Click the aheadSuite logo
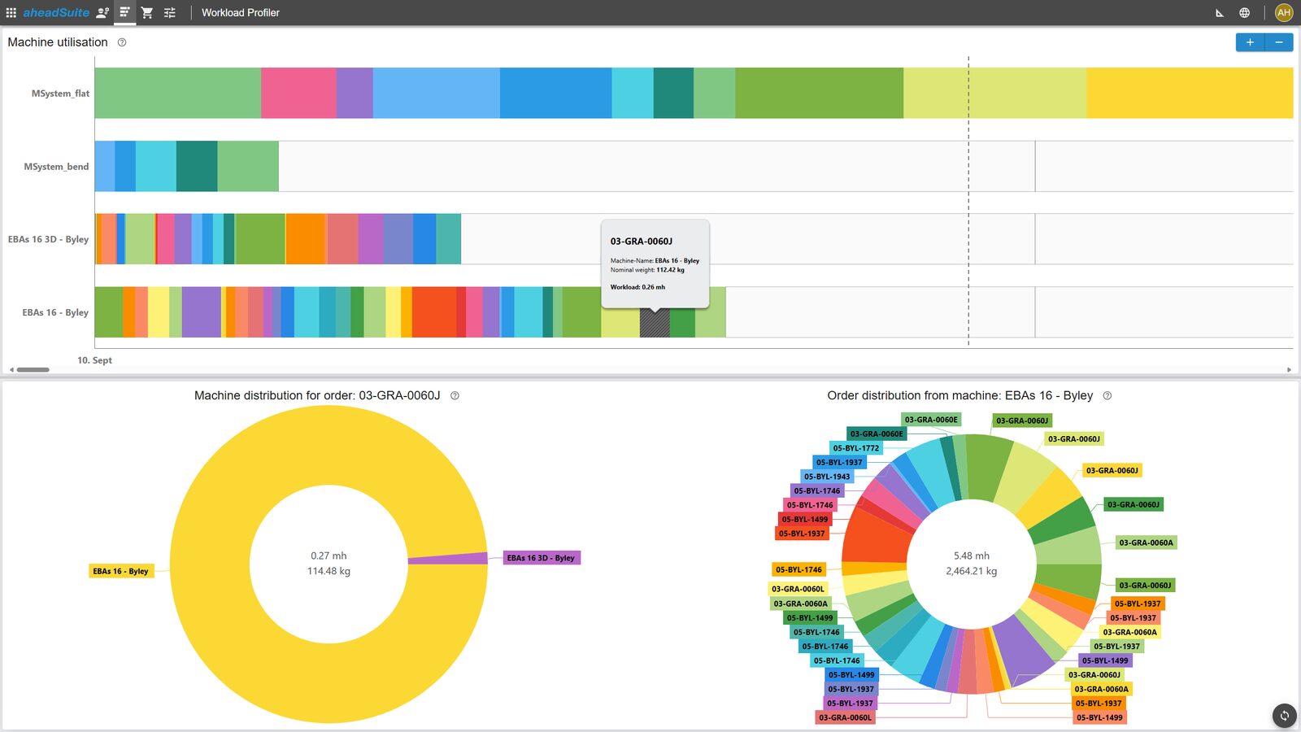 click(x=56, y=13)
